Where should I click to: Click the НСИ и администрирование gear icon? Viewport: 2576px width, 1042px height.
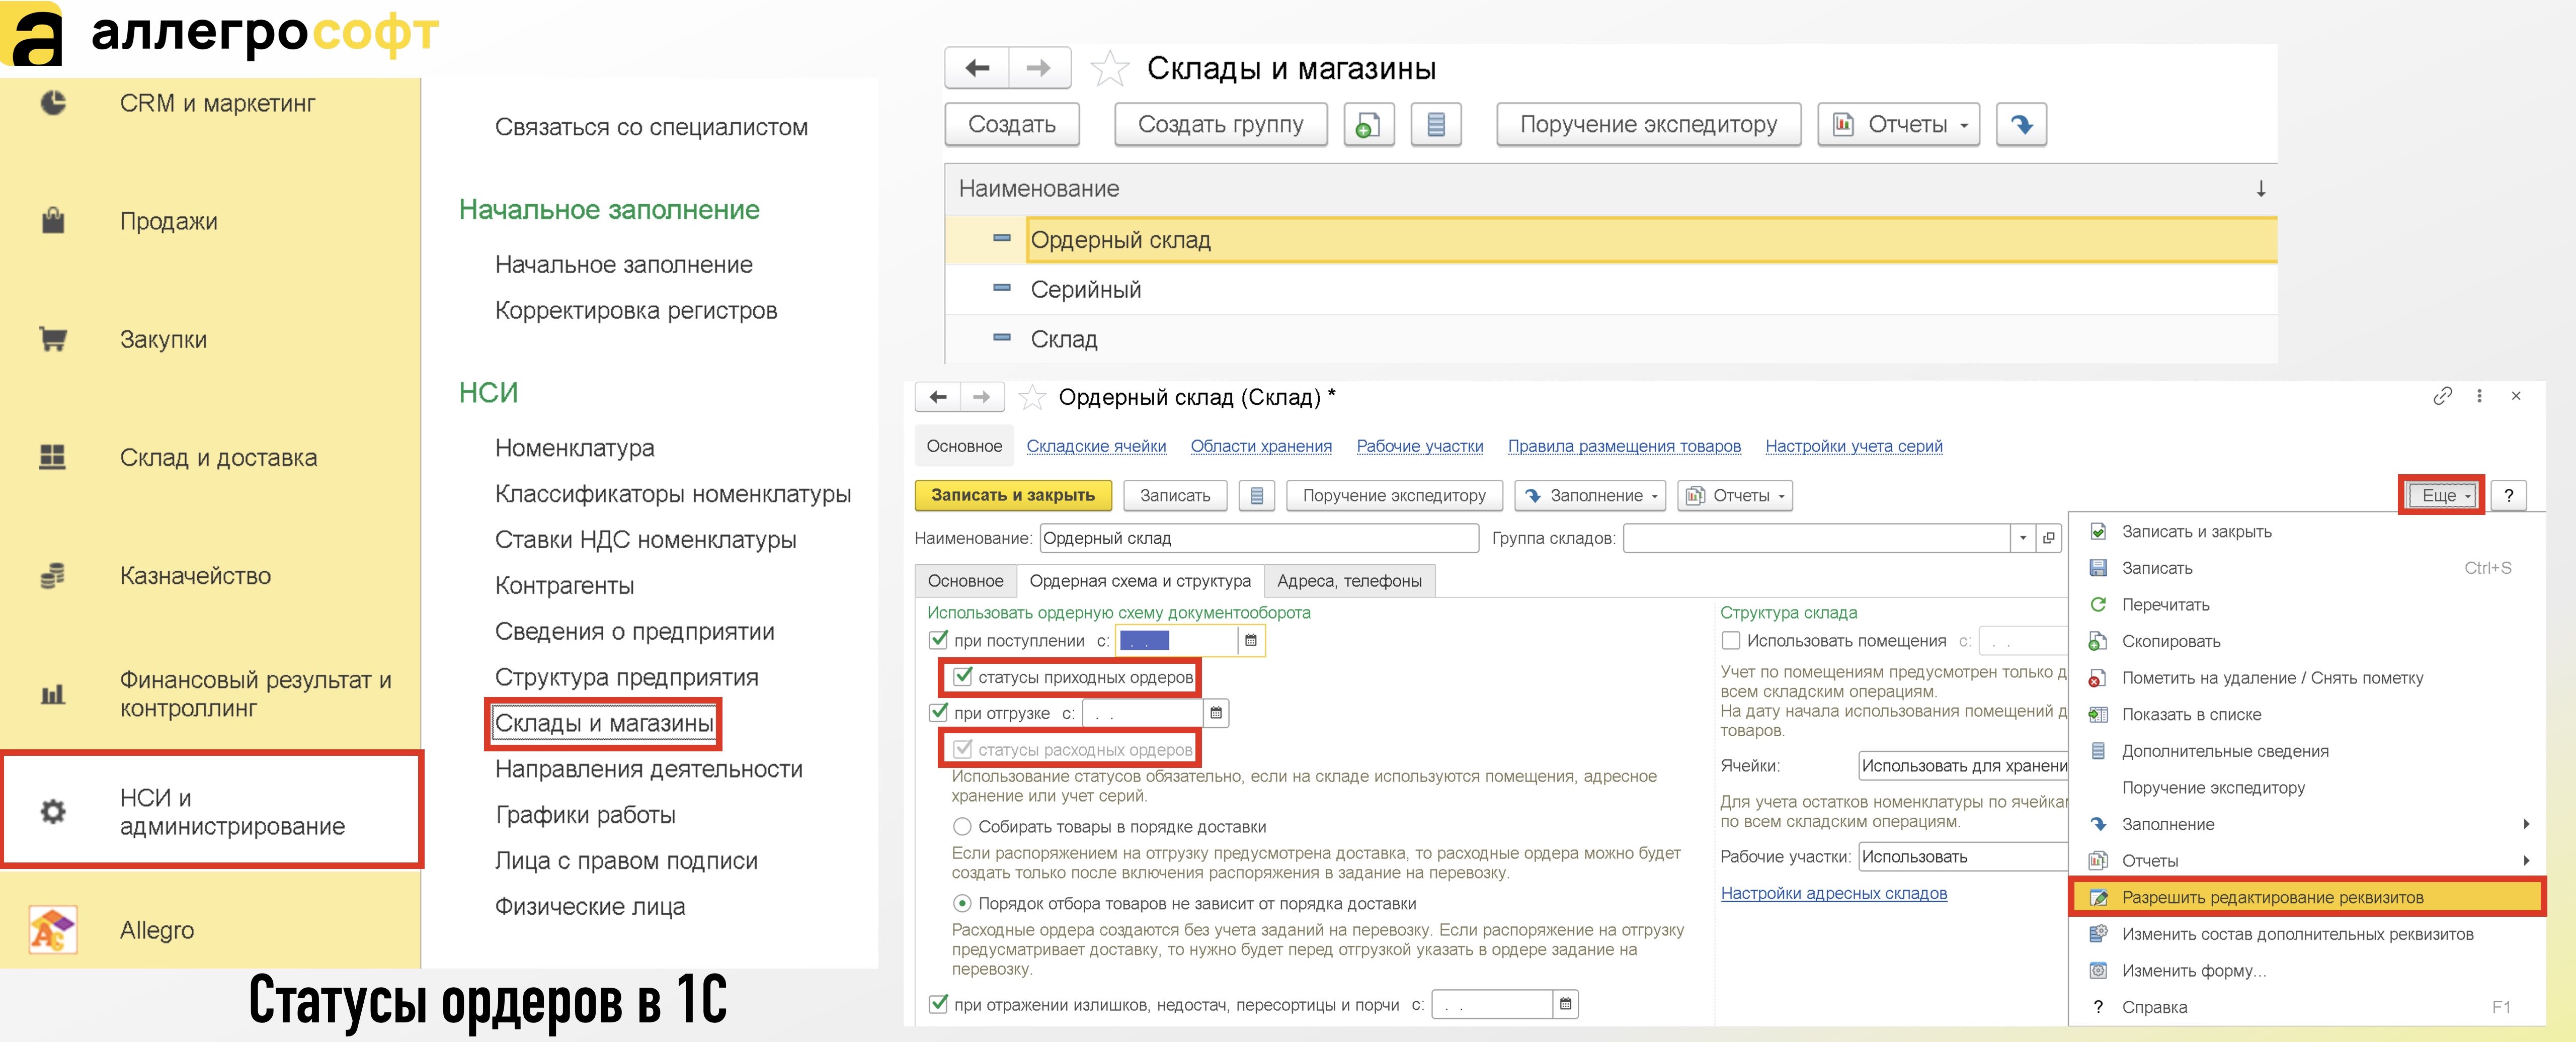click(53, 811)
